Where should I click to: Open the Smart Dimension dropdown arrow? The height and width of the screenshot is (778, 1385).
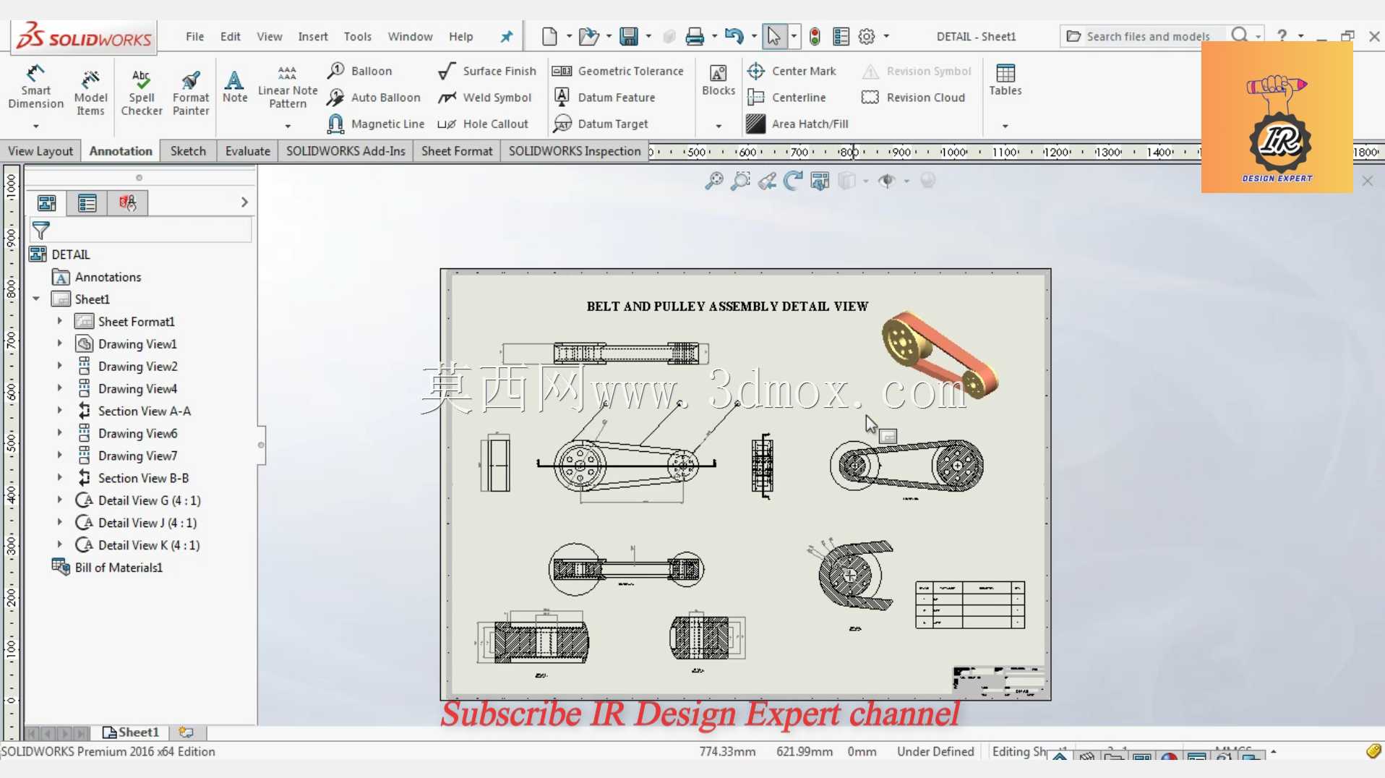click(x=35, y=127)
